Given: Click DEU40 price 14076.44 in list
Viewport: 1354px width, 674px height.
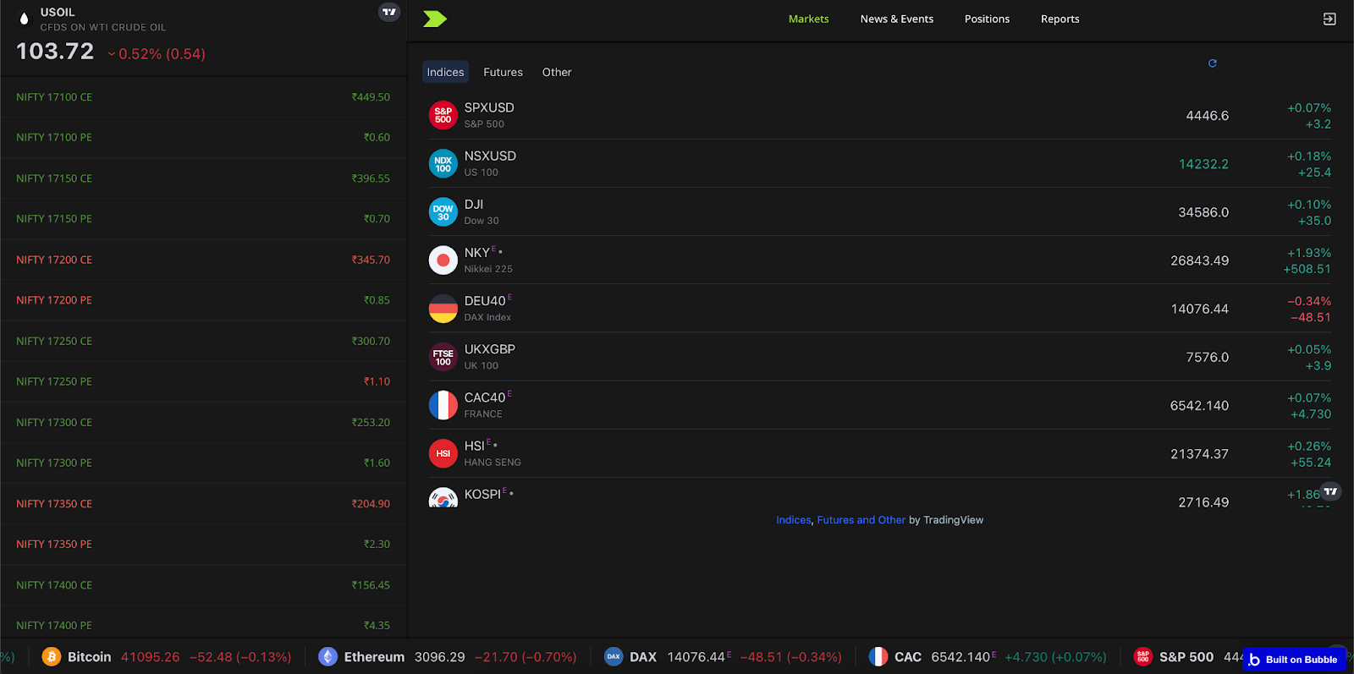Looking at the screenshot, I should coord(1199,309).
